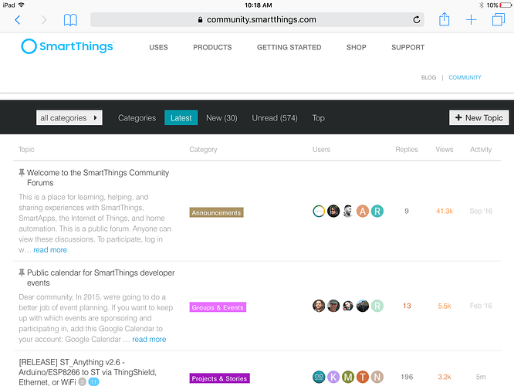The image size is (514, 386).
Task: Click the 41.3k views count
Action: pos(445,212)
